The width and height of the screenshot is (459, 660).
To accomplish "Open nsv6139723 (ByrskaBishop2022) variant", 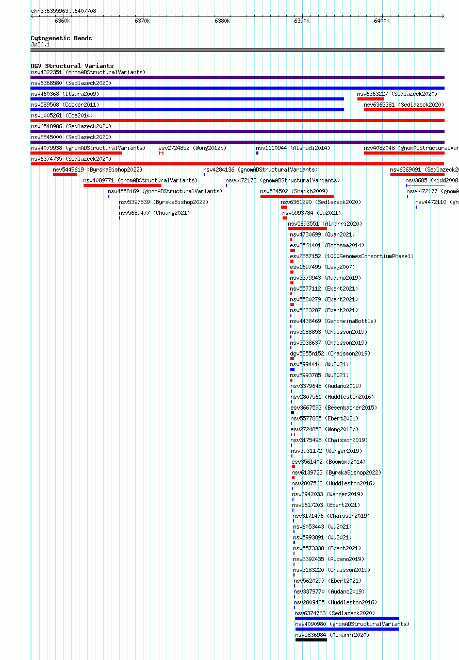I will point(336,472).
